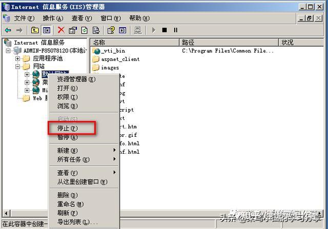Open the properties toolbar icon
The image size is (328, 229).
click(x=73, y=30)
